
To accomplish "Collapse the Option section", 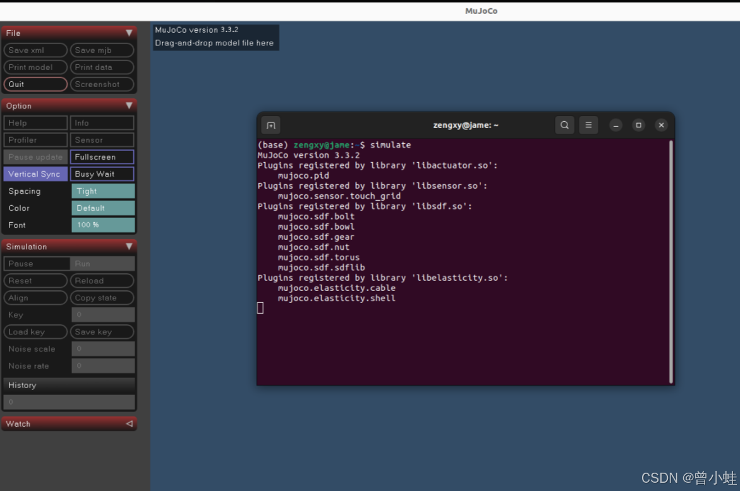I will click(129, 105).
